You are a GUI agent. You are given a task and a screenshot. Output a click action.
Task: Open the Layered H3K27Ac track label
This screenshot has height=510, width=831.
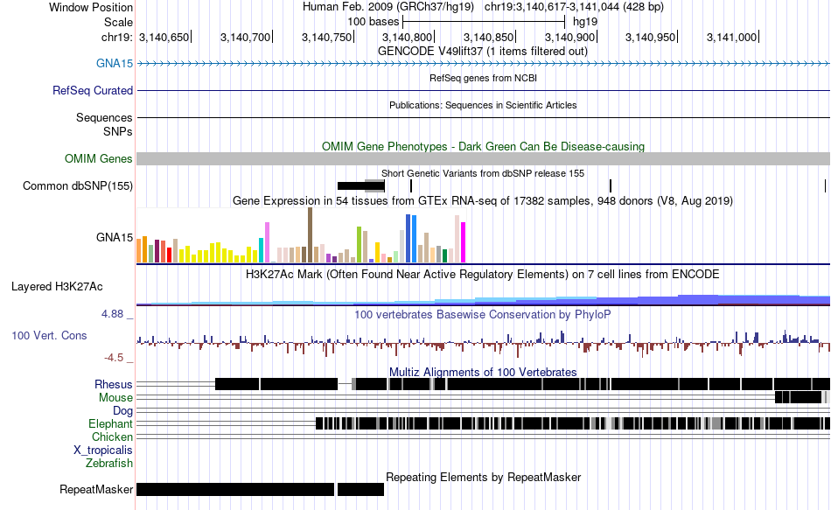click(x=57, y=287)
